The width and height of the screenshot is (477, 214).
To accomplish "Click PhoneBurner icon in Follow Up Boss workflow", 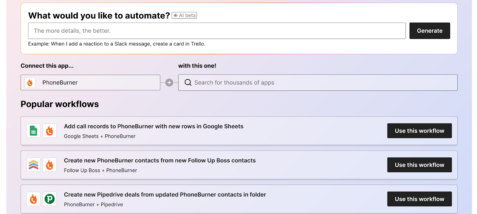I will (49, 165).
